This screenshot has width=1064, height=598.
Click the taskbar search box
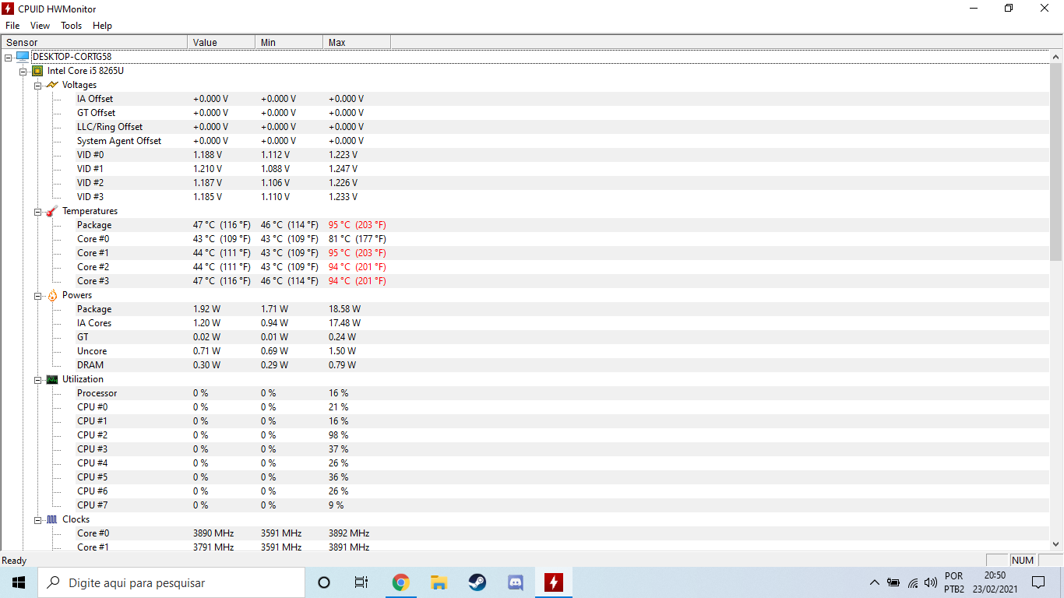tap(171, 582)
